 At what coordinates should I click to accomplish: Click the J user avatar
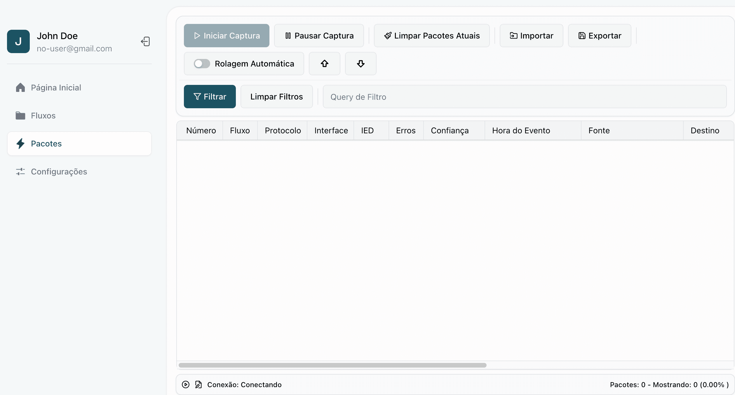click(x=18, y=41)
